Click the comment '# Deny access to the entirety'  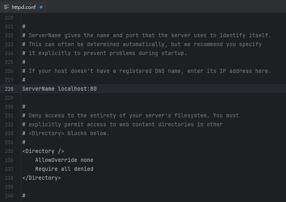(131, 115)
